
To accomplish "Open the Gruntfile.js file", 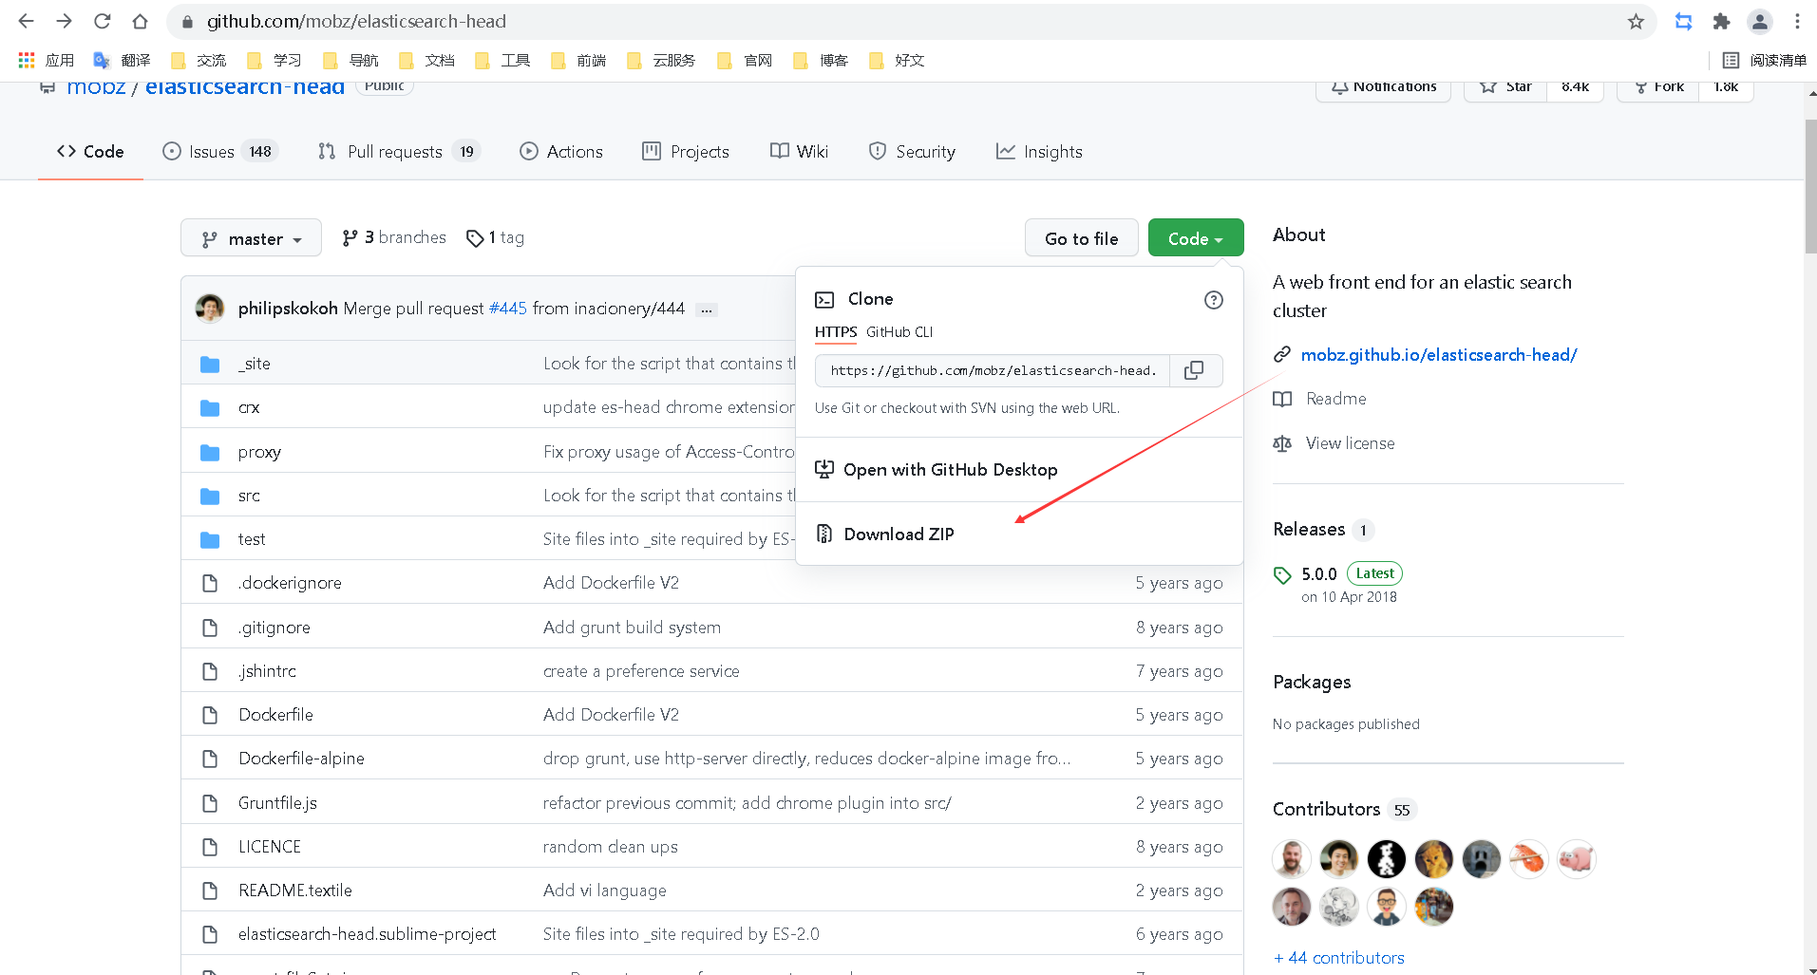I will tap(277, 803).
